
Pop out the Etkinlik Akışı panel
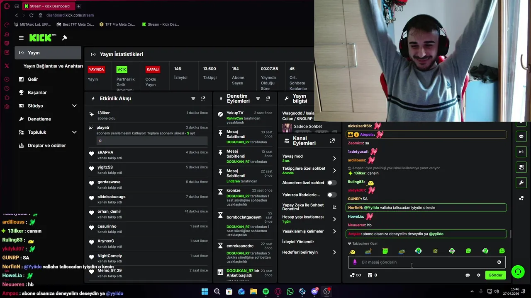(203, 99)
